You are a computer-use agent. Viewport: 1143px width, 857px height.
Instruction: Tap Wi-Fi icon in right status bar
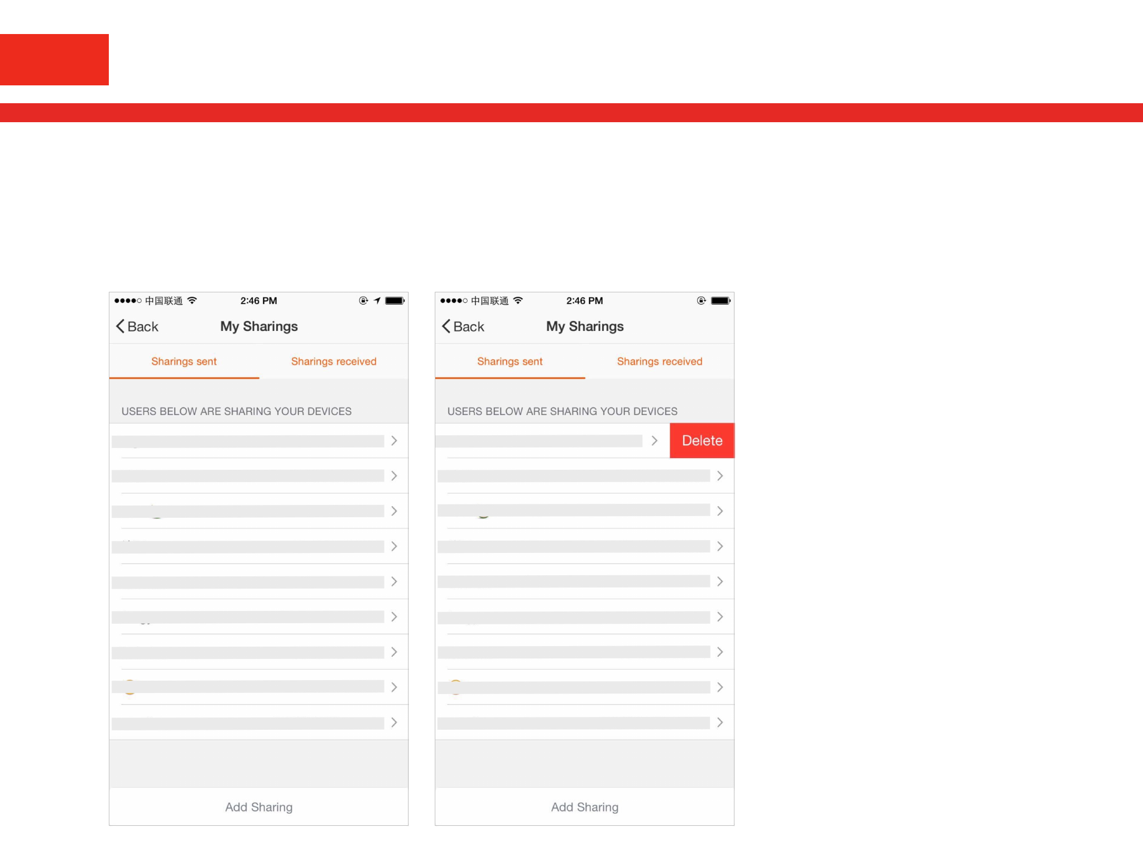[x=518, y=301]
